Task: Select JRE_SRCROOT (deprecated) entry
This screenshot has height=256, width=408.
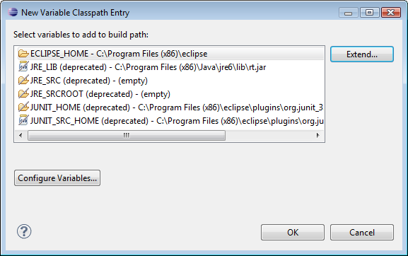Action: (170, 94)
